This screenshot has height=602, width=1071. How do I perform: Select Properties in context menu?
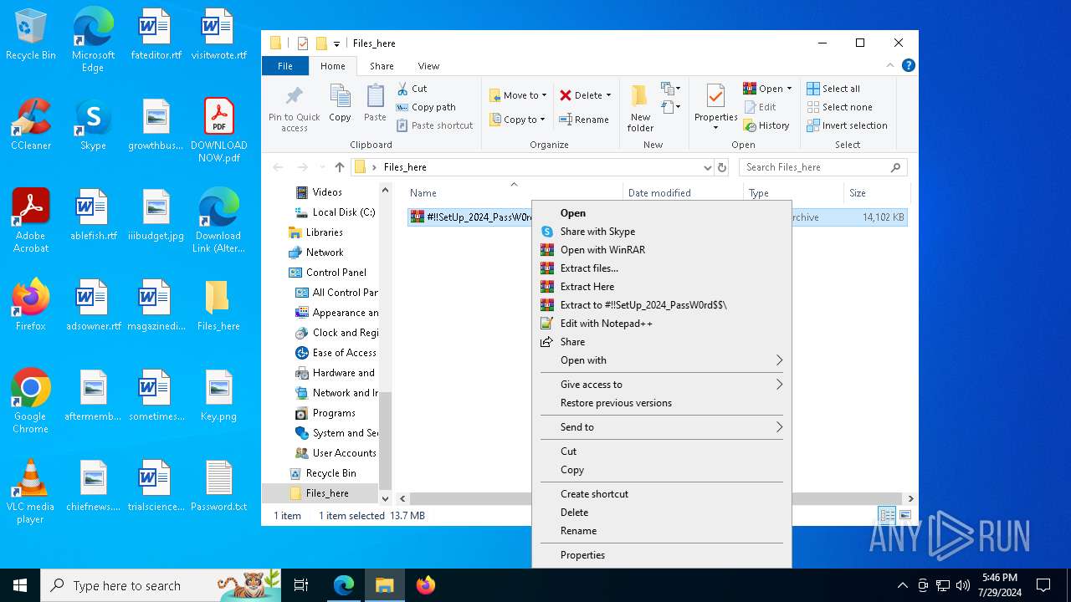coord(661,555)
